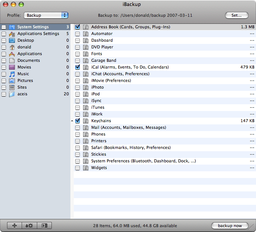Click the Desktop icon in sidebar

pyautogui.click(x=12, y=41)
